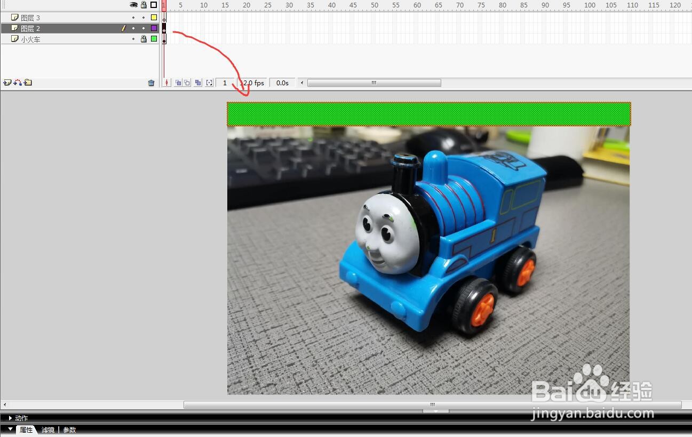Open modify onion markers menu
Screen dimensions: 692x437
(209, 83)
